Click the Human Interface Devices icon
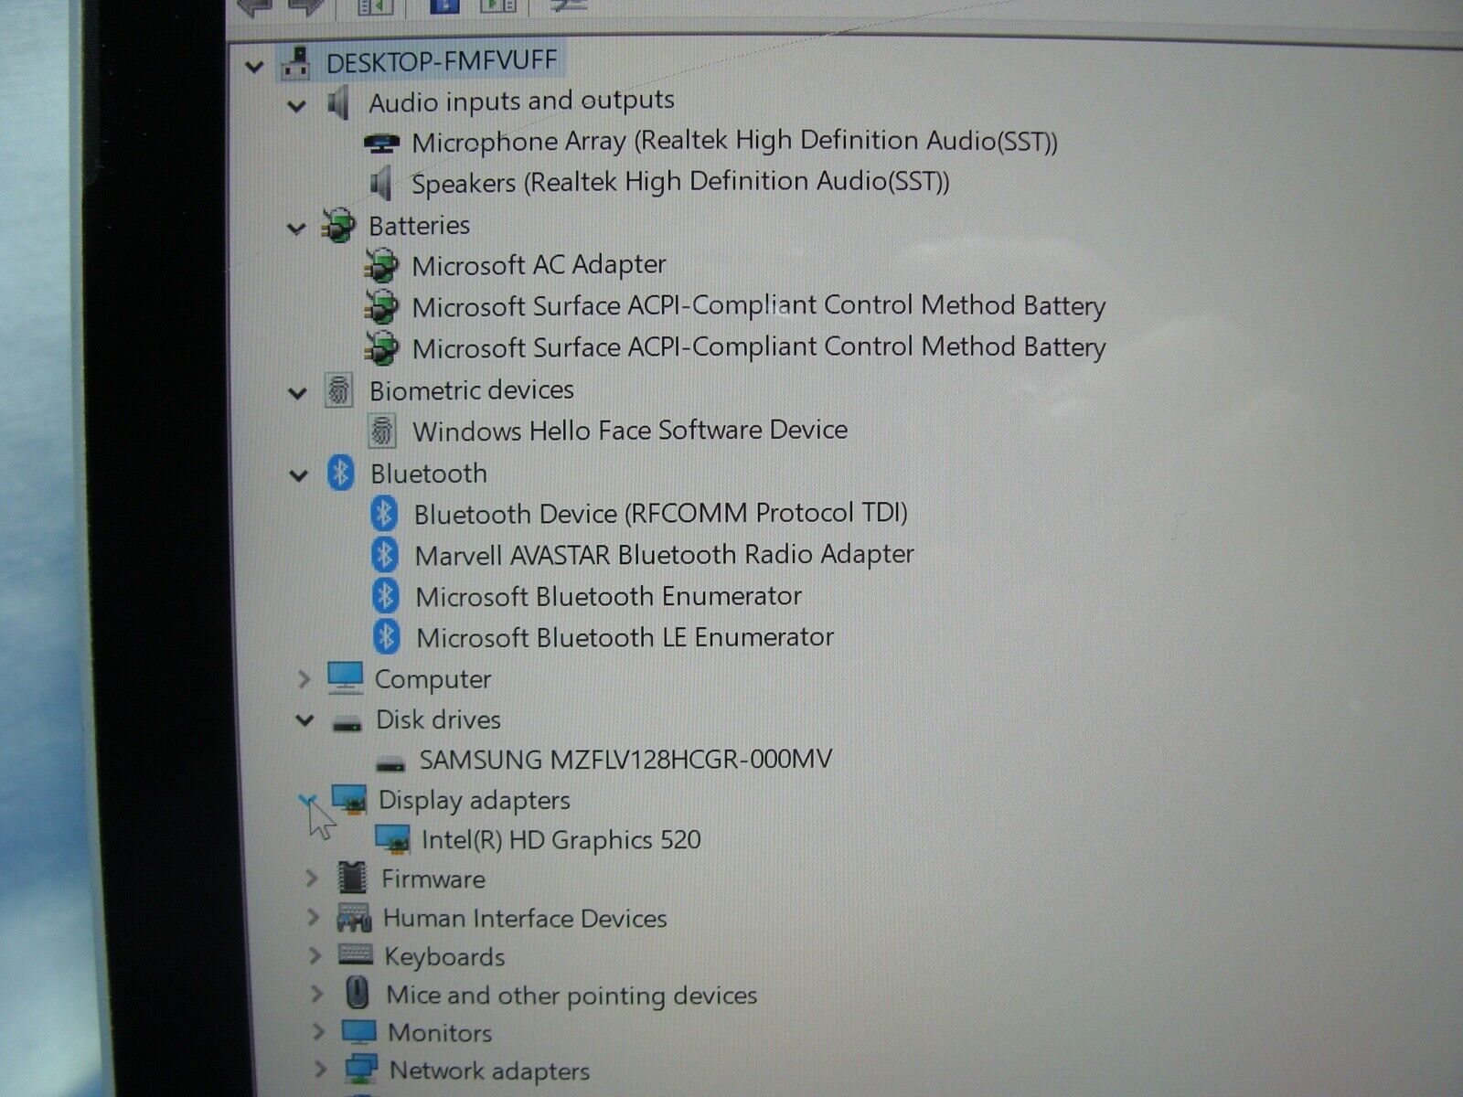The image size is (1463, 1097). click(354, 917)
